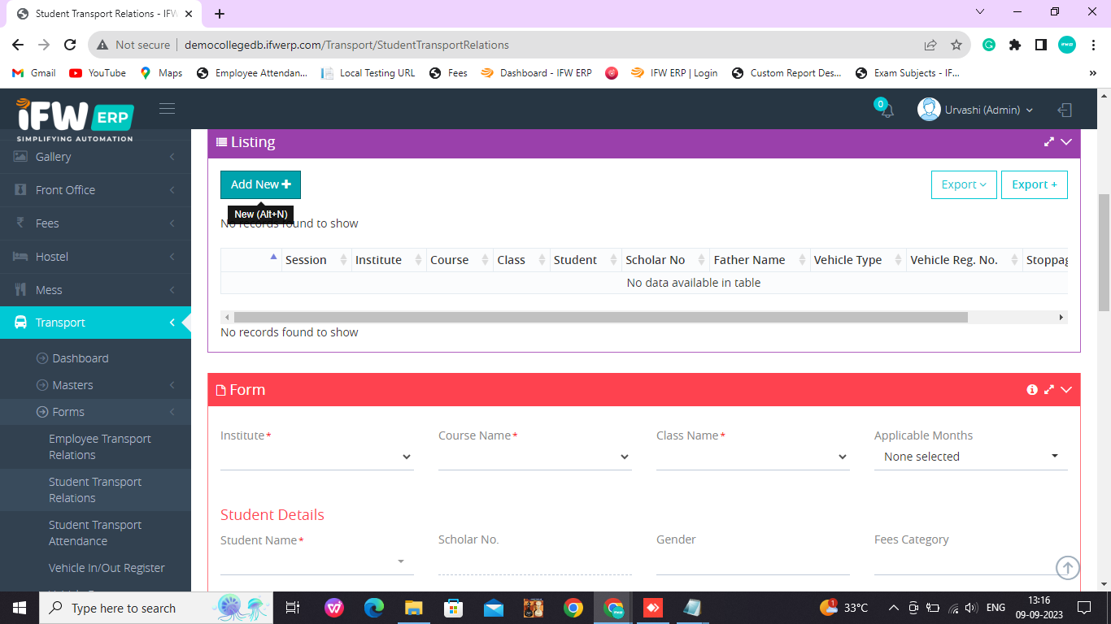Open the Student Name dropdown
This screenshot has height=624, width=1111.
tap(317, 561)
